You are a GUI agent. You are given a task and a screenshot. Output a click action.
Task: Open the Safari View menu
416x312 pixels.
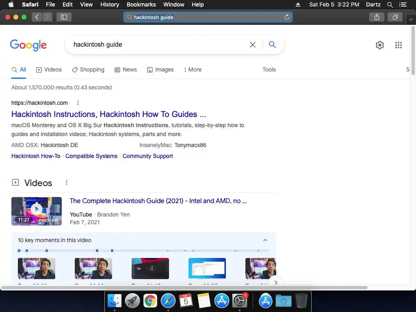click(x=87, y=4)
